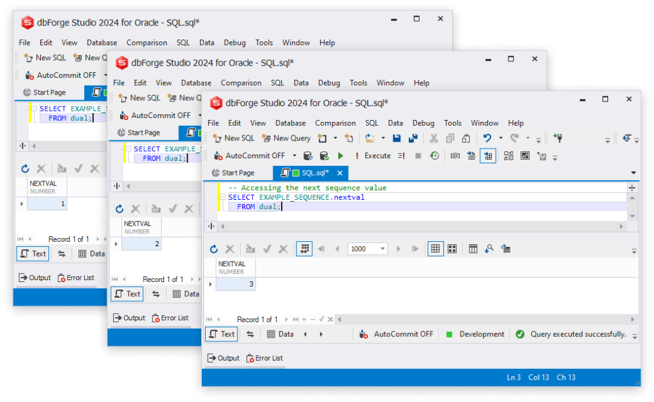654x402 pixels.
Task: Expand the fetch size 1000 combo box
Action: tap(383, 248)
